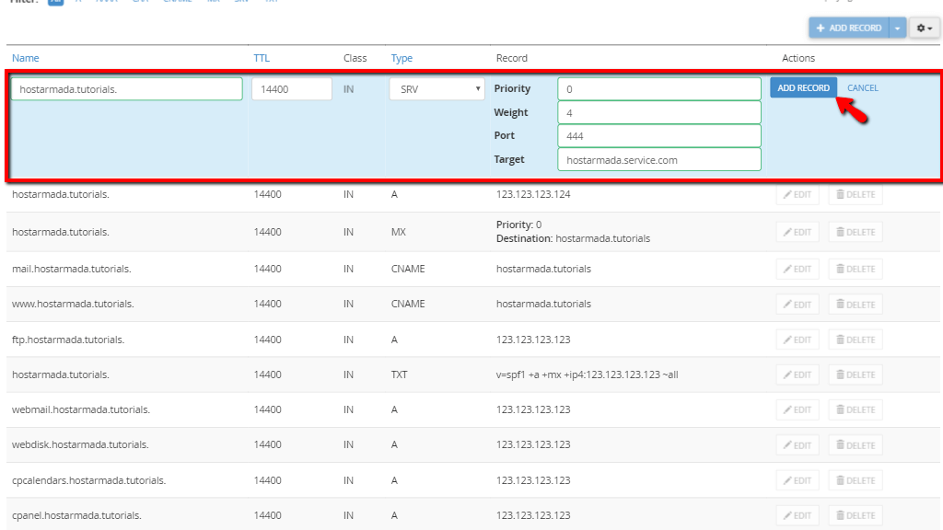Sort the table by the TTL column
This screenshot has width=943, height=530.
pos(262,58)
